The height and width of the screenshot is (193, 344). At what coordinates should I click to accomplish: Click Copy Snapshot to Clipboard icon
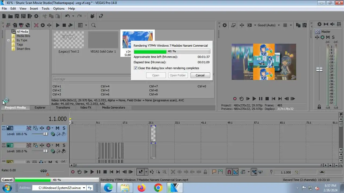pyautogui.click(x=298, y=25)
